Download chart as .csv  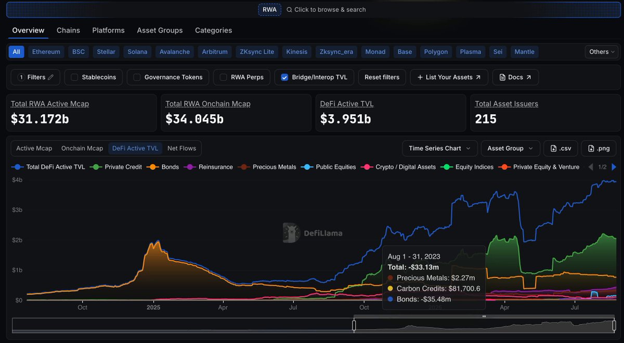click(561, 148)
